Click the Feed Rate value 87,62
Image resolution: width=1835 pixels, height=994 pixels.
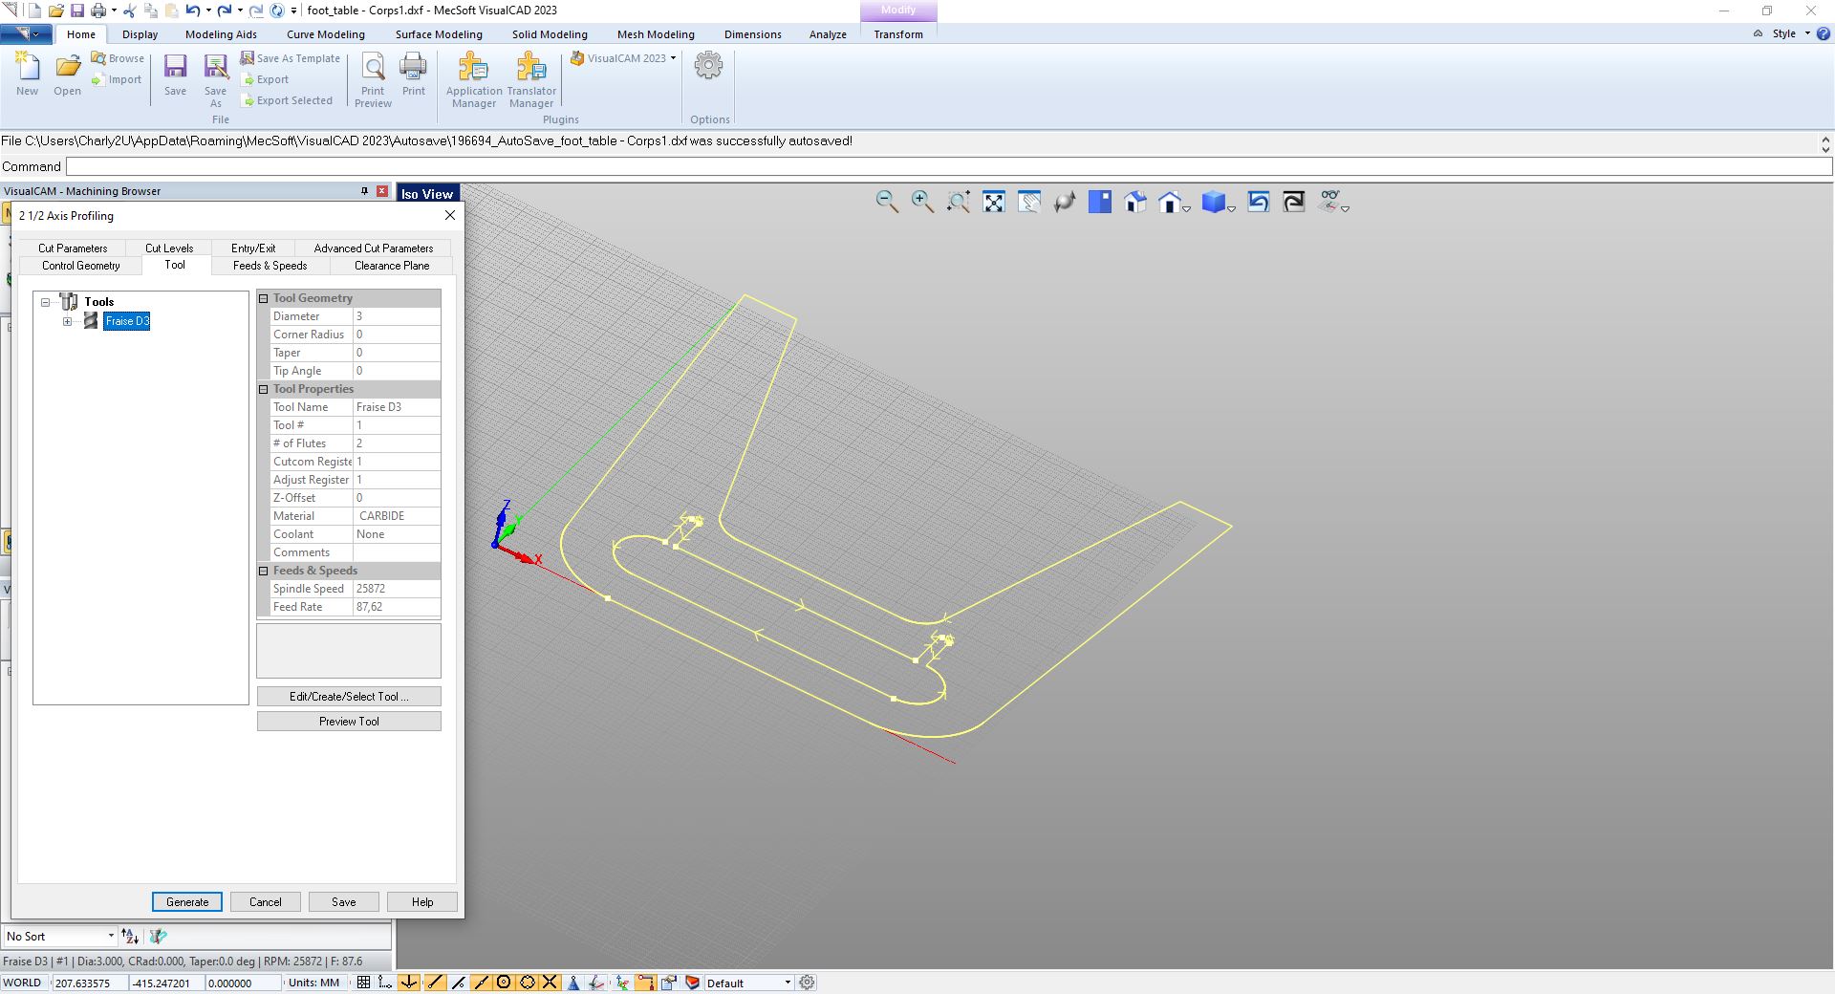tap(397, 607)
